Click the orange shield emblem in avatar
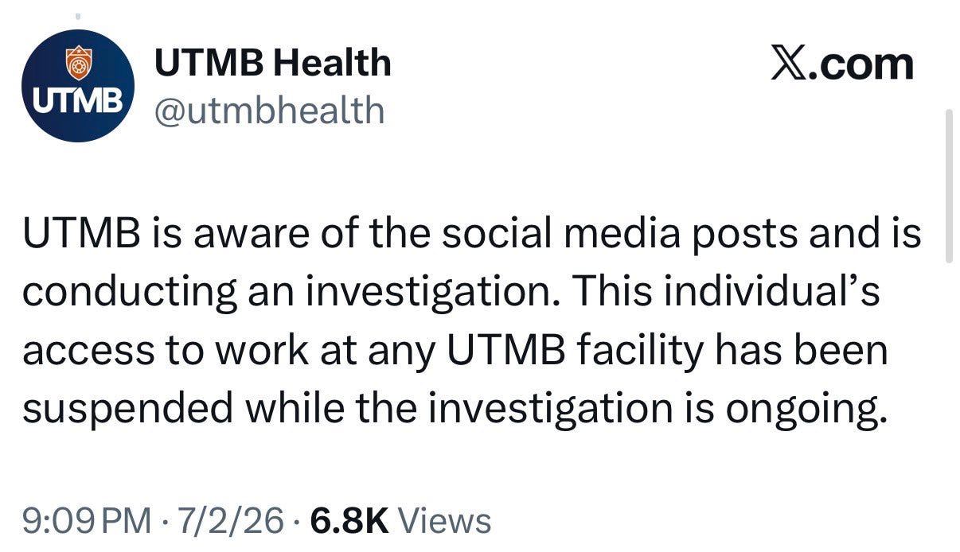 coord(78,64)
